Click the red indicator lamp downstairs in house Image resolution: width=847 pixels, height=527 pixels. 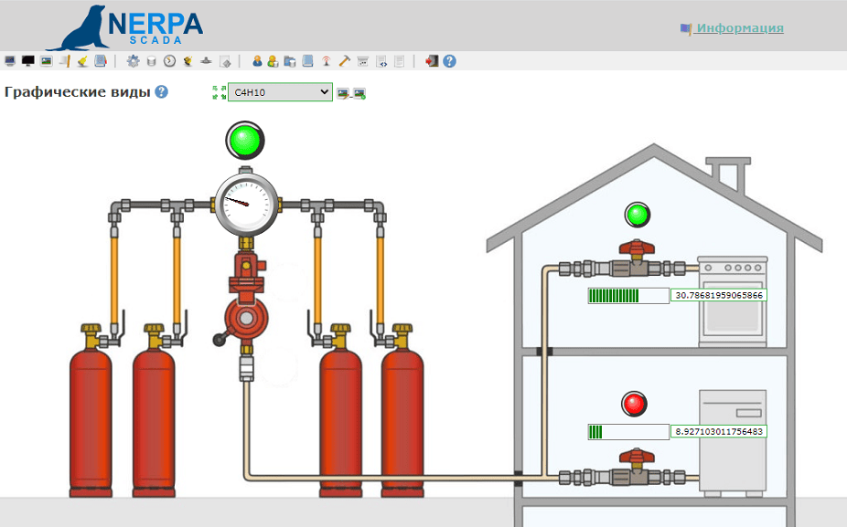coord(634,404)
